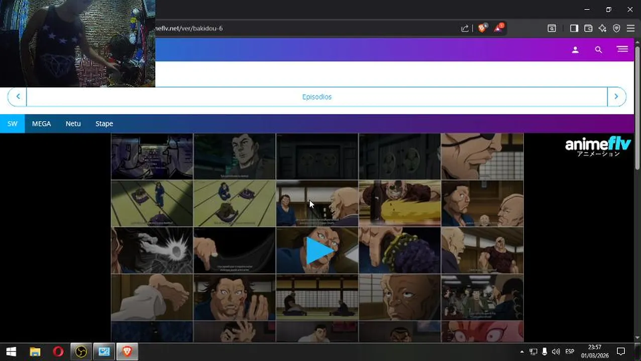Open the Episodios list link
This screenshot has height=361, width=641.
pyautogui.click(x=317, y=97)
